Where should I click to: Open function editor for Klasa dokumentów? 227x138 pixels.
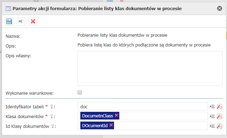pyautogui.click(x=220, y=116)
